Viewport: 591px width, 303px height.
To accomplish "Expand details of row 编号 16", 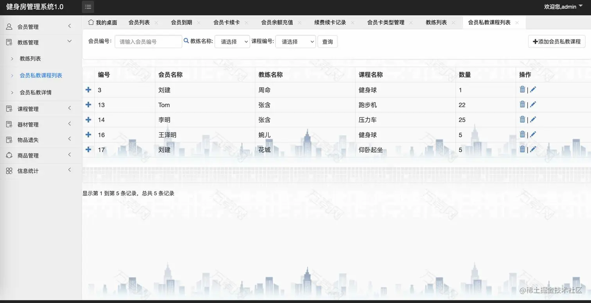I will coord(88,134).
